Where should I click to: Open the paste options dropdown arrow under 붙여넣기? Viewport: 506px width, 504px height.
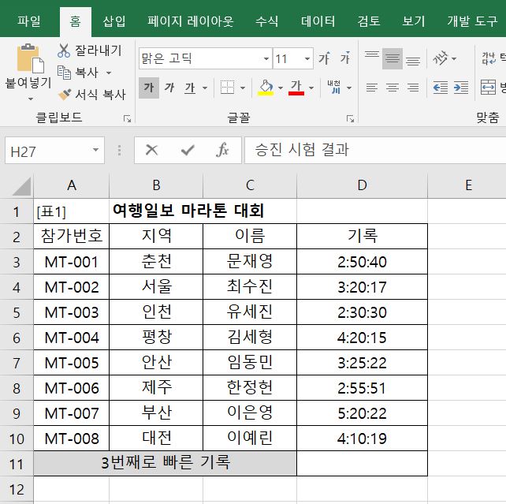31,99
